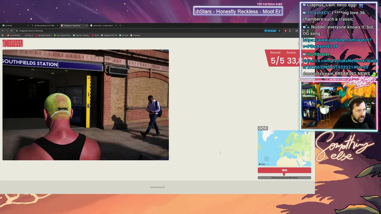Click the first map size tool icon
381x214 pixels.
[260, 128]
